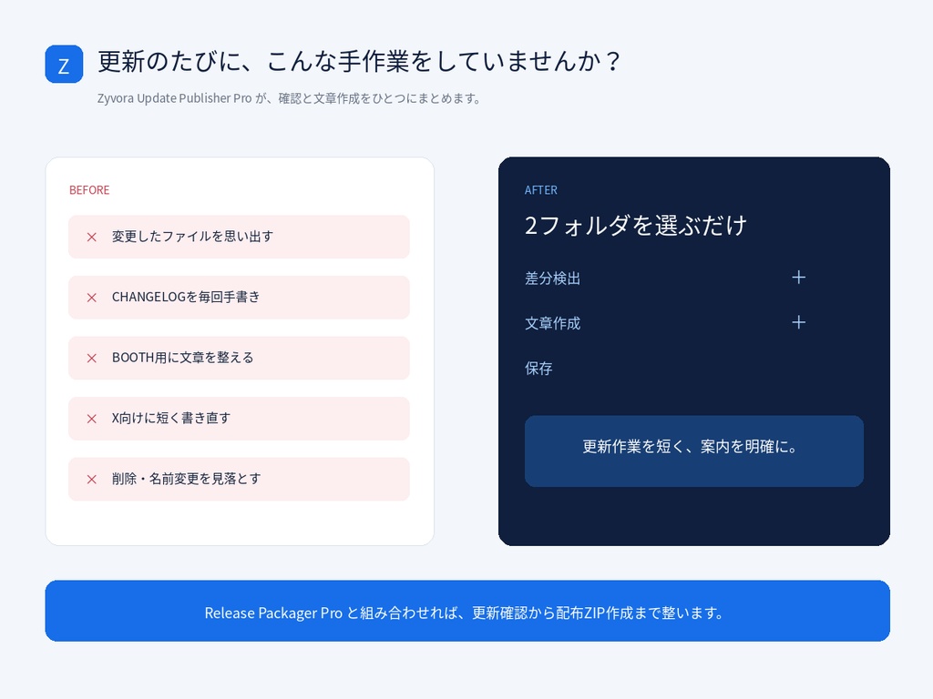Image resolution: width=933 pixels, height=699 pixels.
Task: Click the X icon beside 削除・名前変更を見落とす
Action: (92, 480)
